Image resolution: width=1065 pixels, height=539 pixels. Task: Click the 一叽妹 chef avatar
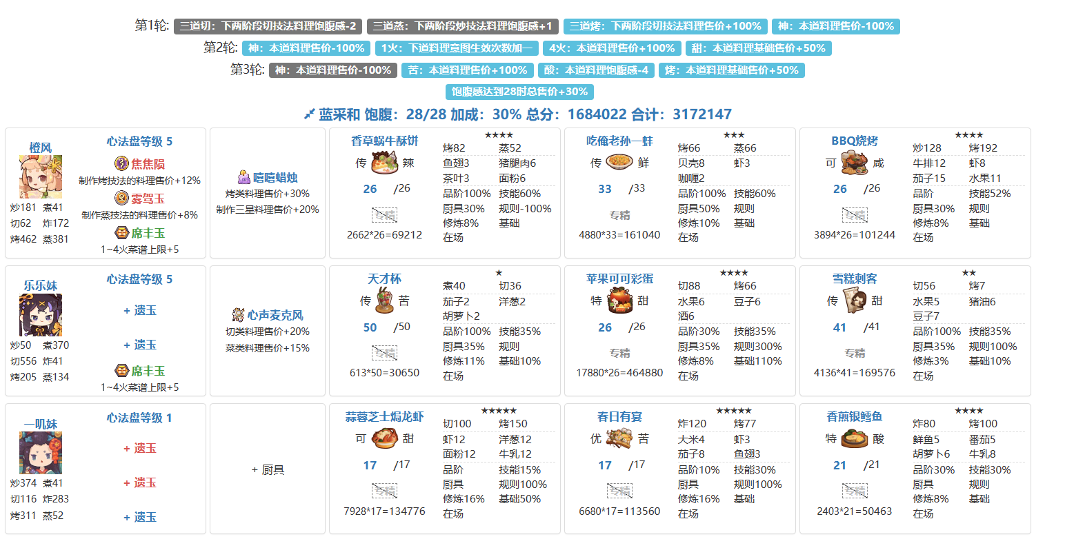point(41,453)
